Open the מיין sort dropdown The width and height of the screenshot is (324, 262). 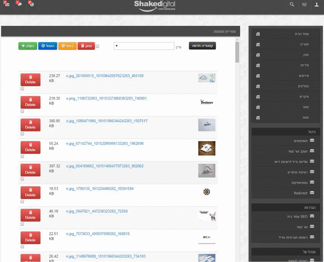click(144, 46)
